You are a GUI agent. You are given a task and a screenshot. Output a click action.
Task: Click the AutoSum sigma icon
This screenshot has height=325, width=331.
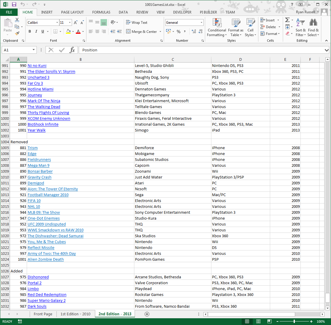(287, 20)
